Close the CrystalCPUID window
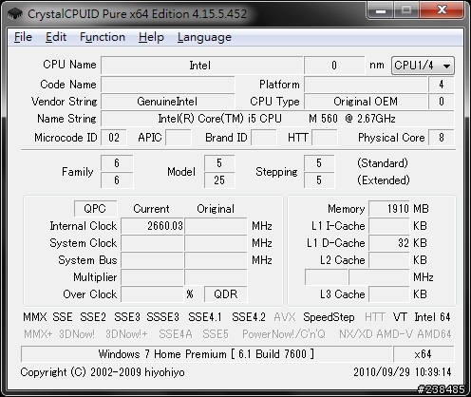 point(442,11)
